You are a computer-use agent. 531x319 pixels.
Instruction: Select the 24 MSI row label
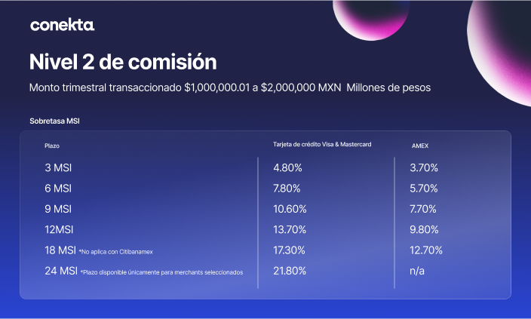click(61, 271)
